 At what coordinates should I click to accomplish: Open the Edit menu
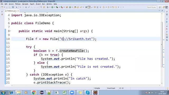[x=6, y=4]
